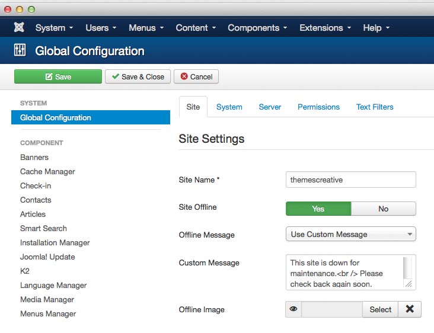This screenshot has height=333, width=434.
Task: Clear the Offline Image with X icon
Action: (x=409, y=309)
